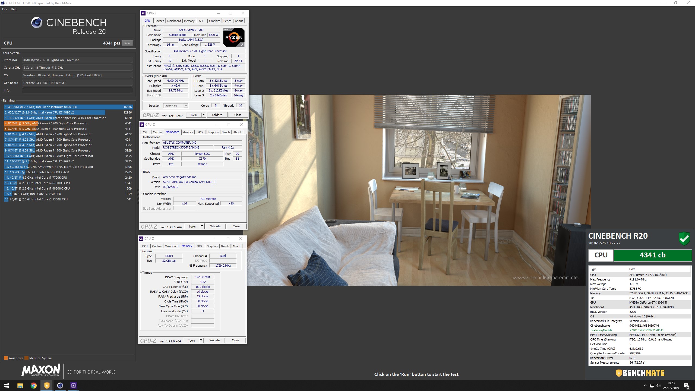Open the Cinebench File menu
This screenshot has height=391, width=695.
click(5, 9)
